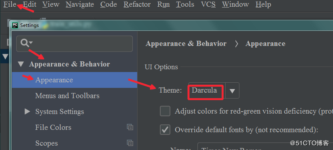
Task: Open the Theme dropdown arrow
Action: (x=232, y=91)
